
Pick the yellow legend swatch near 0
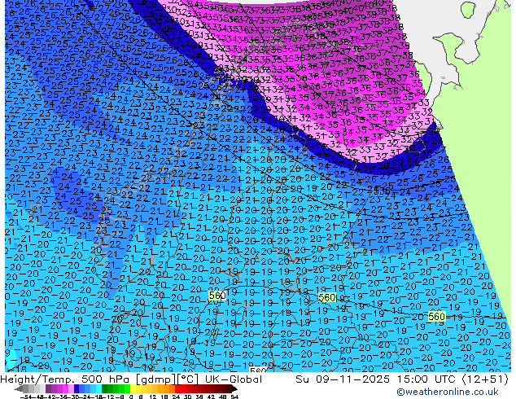pyautogui.click(x=133, y=389)
